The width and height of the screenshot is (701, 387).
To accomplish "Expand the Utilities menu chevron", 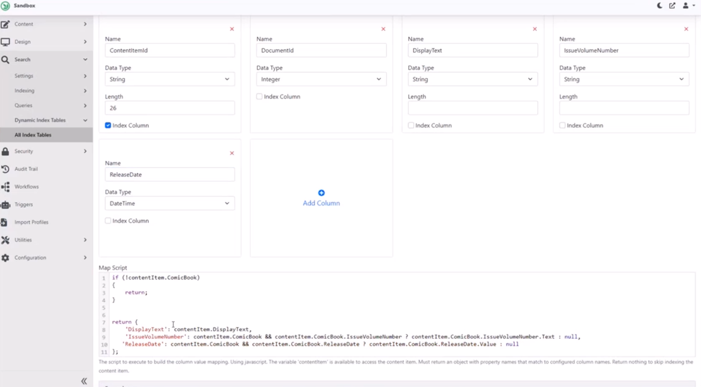I will click(x=85, y=240).
